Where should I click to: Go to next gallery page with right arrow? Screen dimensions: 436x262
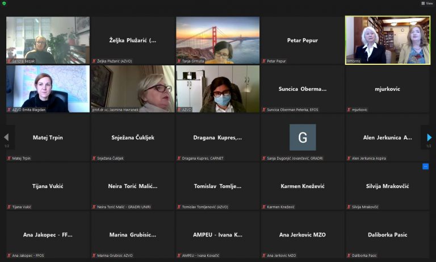coord(429,138)
